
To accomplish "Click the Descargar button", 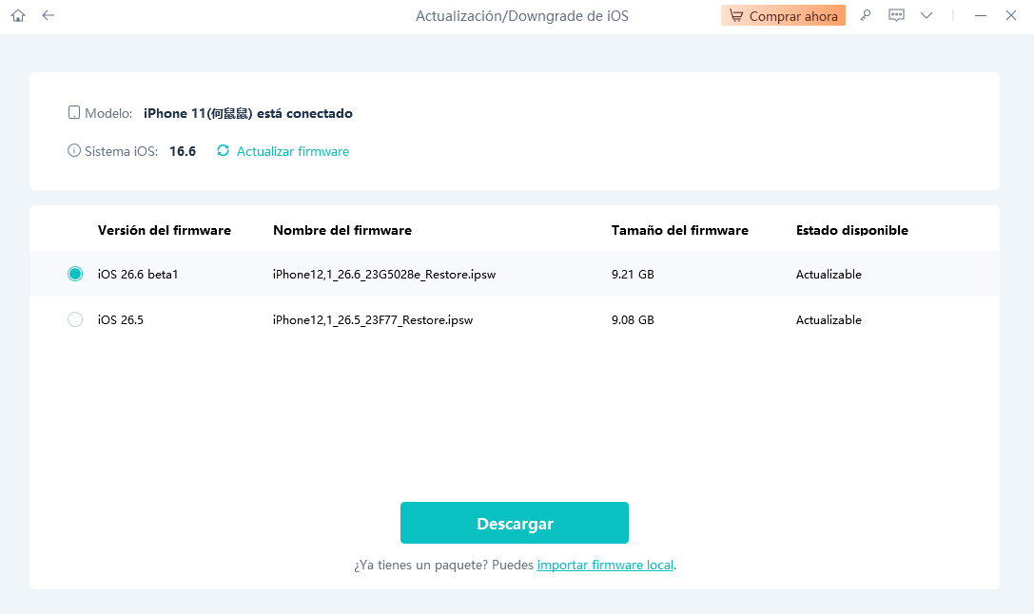I will pos(515,523).
